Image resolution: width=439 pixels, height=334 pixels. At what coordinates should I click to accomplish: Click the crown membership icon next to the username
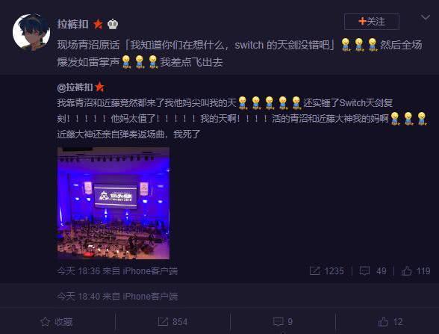coord(113,25)
